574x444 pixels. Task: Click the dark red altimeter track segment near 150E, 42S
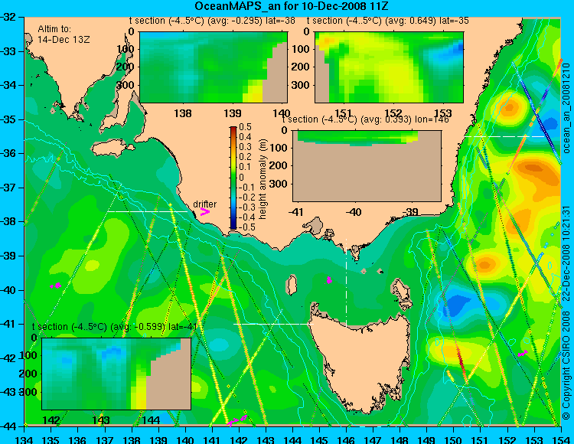click(x=461, y=361)
